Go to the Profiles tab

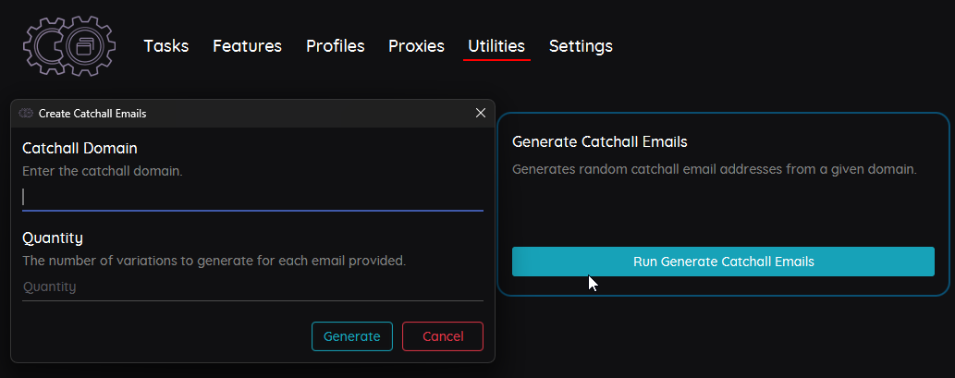(335, 45)
